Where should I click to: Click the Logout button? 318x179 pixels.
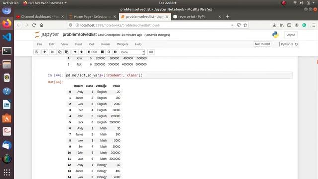click(x=291, y=35)
